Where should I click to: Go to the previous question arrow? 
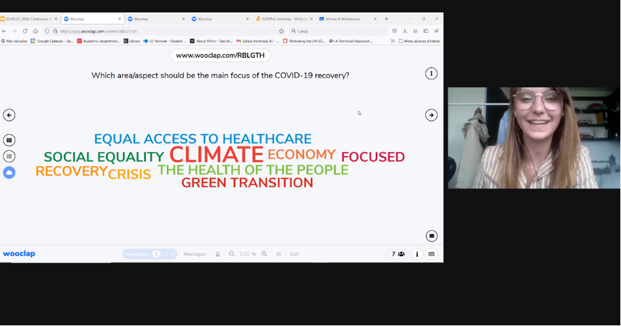(9, 115)
